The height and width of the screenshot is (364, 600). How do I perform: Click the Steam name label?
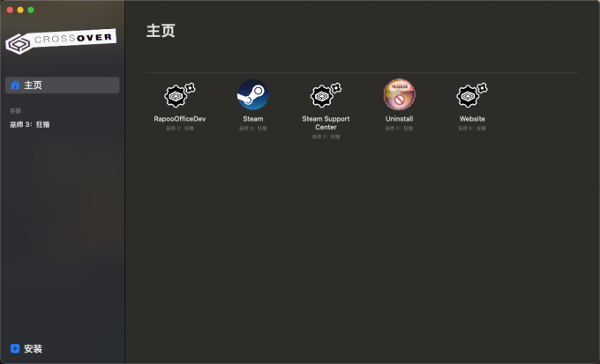(x=253, y=119)
